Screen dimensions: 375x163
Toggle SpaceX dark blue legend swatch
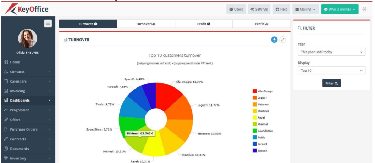pyautogui.click(x=254, y=150)
